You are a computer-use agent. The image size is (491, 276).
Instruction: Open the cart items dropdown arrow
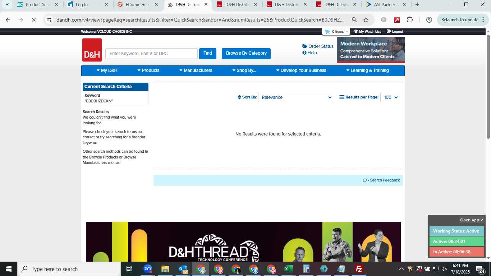(x=347, y=32)
